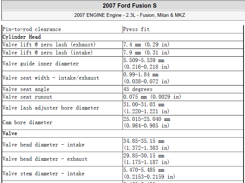Select the 2007 ENGINE Engine 2.3L subtitle
The height and width of the screenshot is (183, 245).
pyautogui.click(x=130, y=15)
